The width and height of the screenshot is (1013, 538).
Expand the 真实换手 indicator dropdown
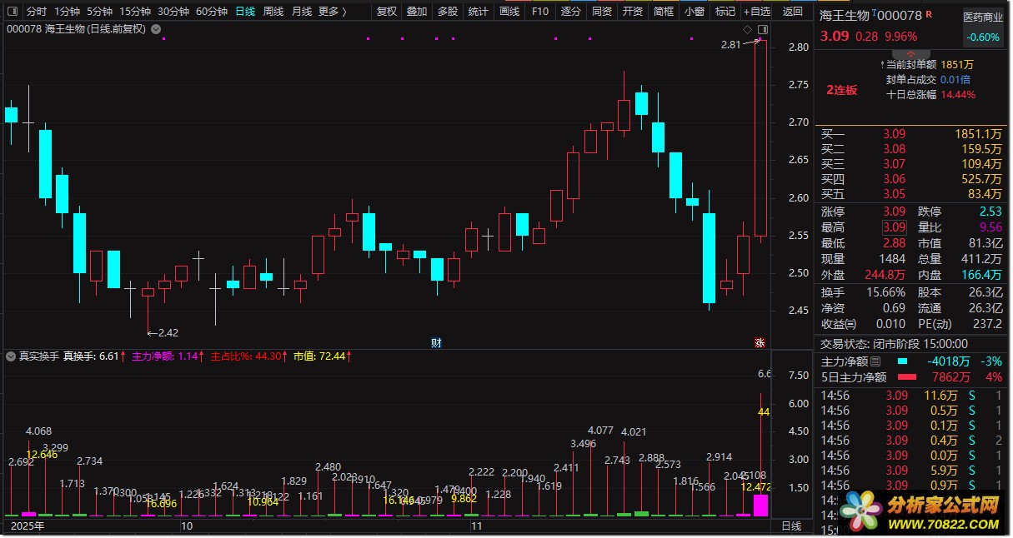[x=12, y=356]
